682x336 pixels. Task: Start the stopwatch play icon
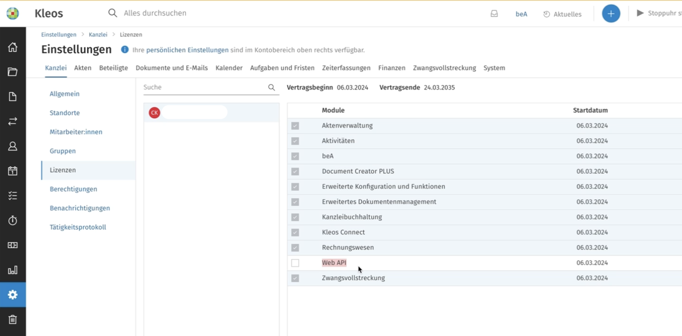[640, 13]
